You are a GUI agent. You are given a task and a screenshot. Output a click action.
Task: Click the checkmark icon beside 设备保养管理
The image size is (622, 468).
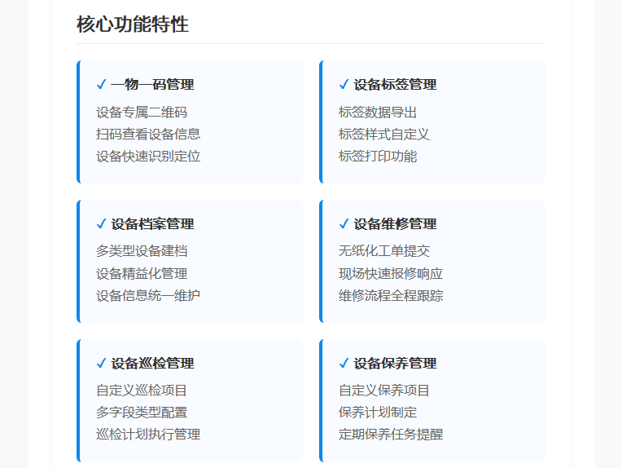pyautogui.click(x=344, y=363)
